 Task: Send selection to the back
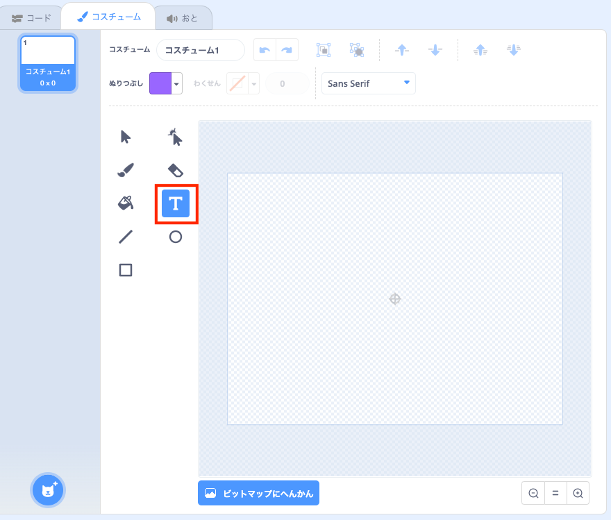pos(514,50)
